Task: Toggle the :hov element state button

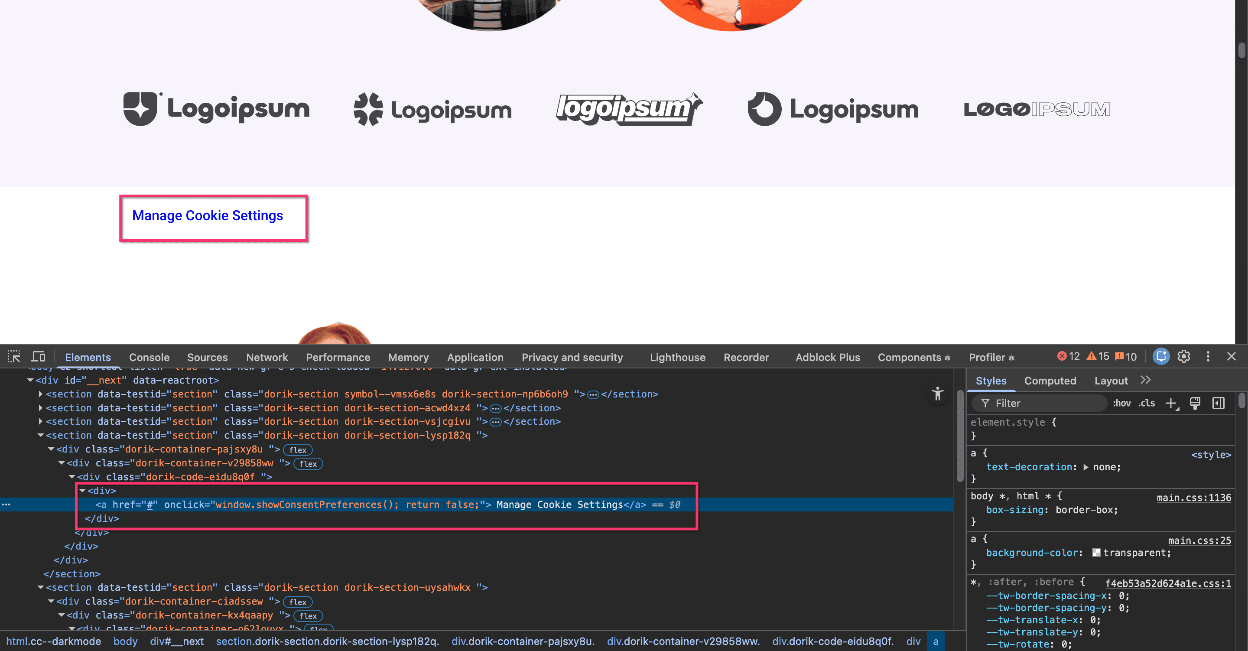Action: [1121, 404]
